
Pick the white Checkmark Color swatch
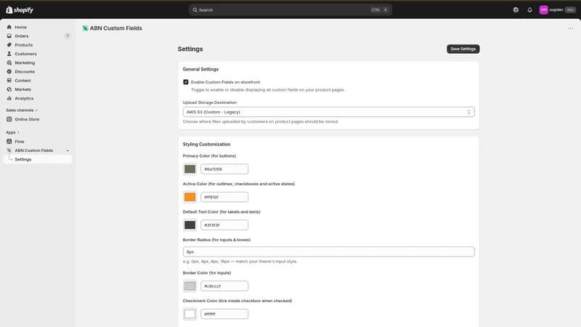[190, 314]
